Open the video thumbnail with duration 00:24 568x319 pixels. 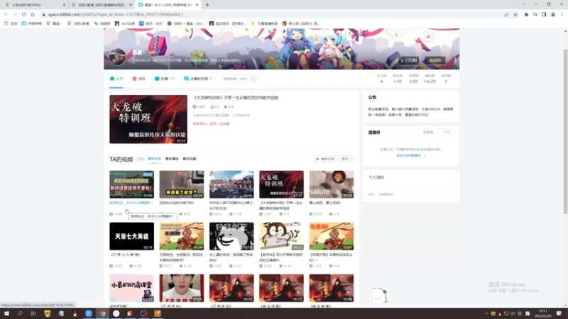point(182,184)
